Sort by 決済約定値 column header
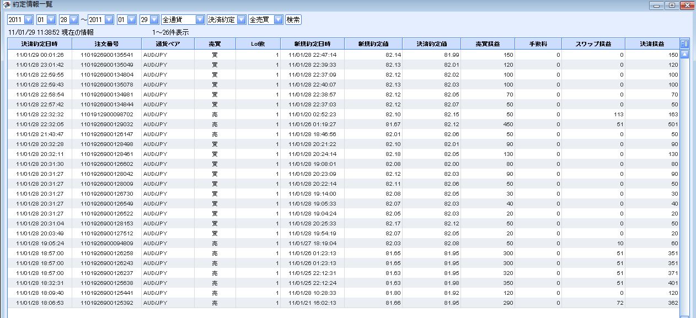 point(431,44)
